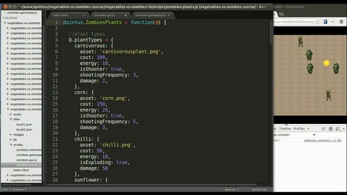The width and height of the screenshot is (347, 195).
Task: Click 'Q.plantTypes' on line 4
Action: [86, 40]
